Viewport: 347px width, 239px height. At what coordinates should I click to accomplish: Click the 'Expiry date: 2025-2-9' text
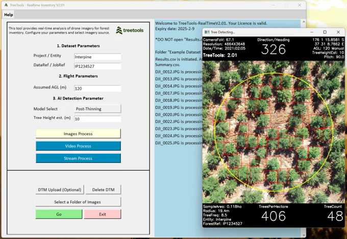click(x=175, y=29)
